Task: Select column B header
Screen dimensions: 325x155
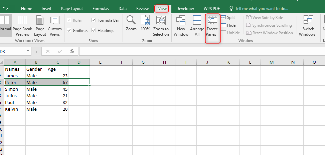Action: [x=36, y=62]
